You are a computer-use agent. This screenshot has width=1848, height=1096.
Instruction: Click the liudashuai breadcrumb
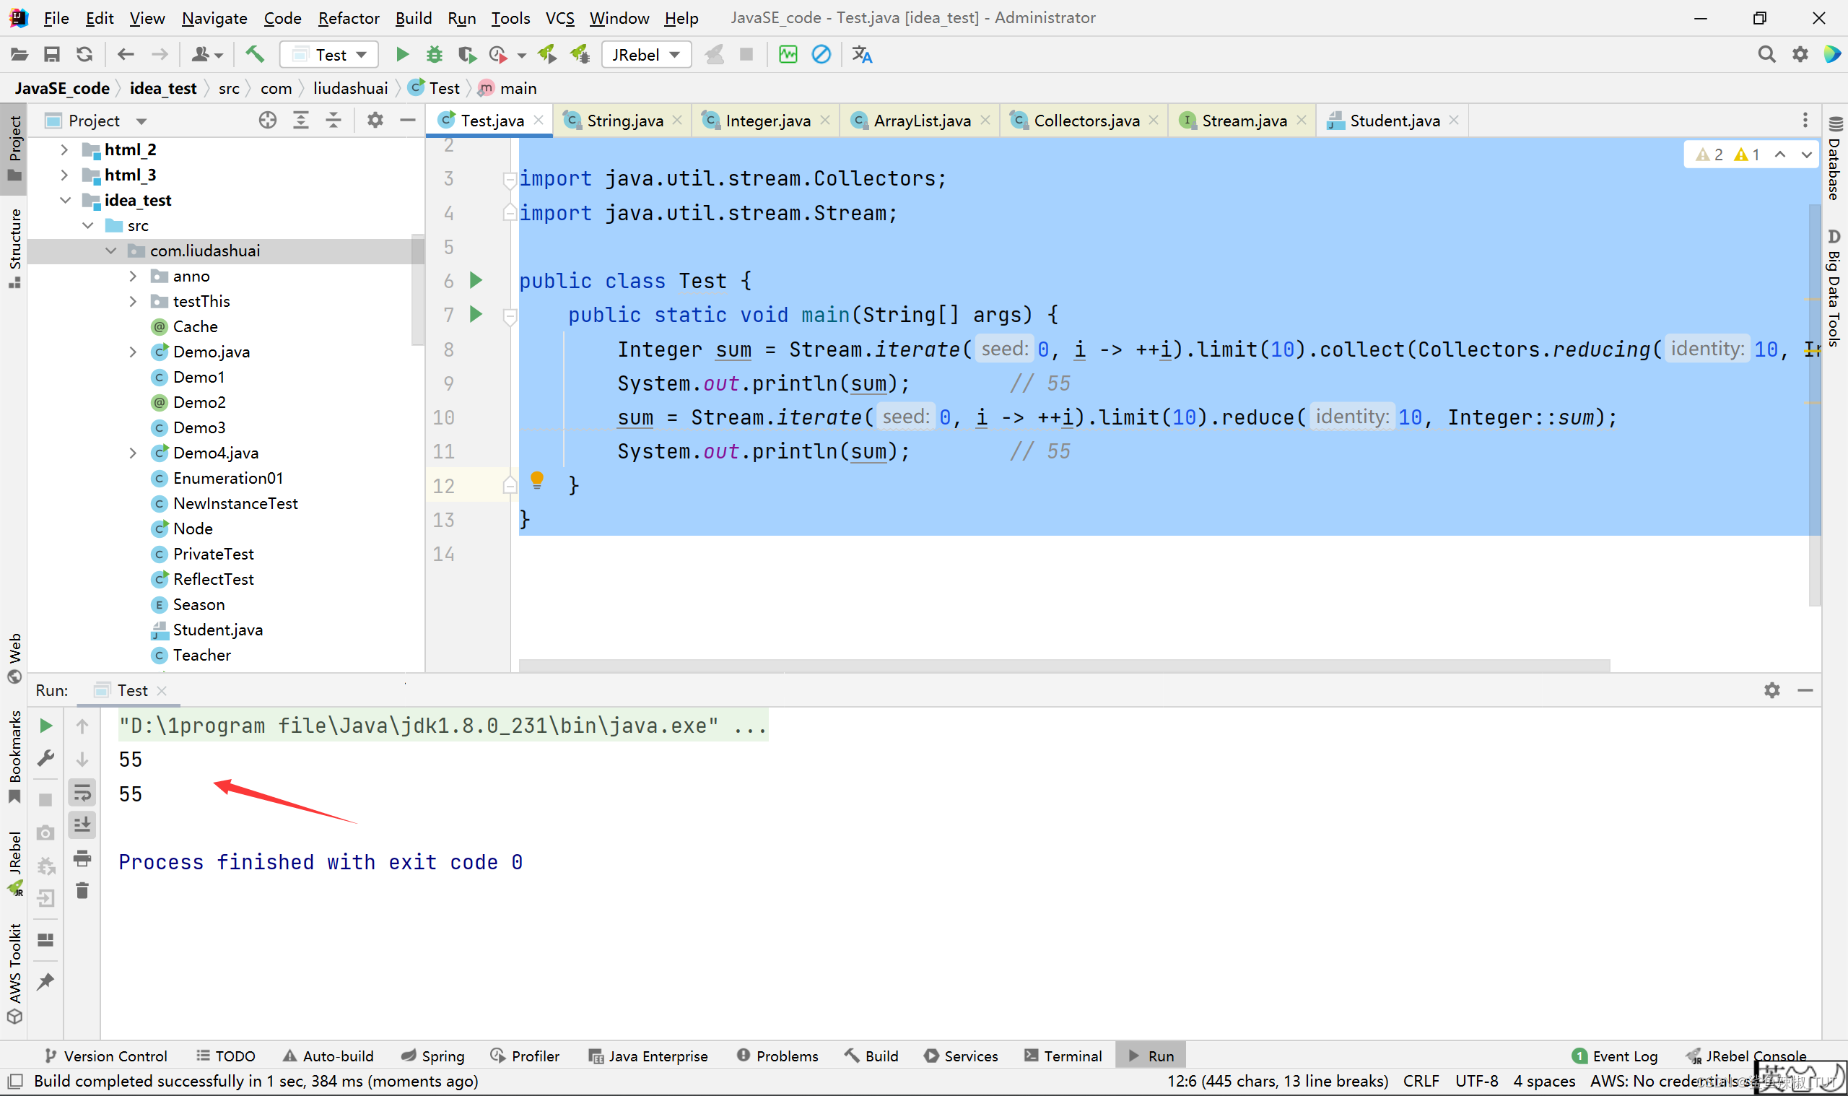pos(350,88)
